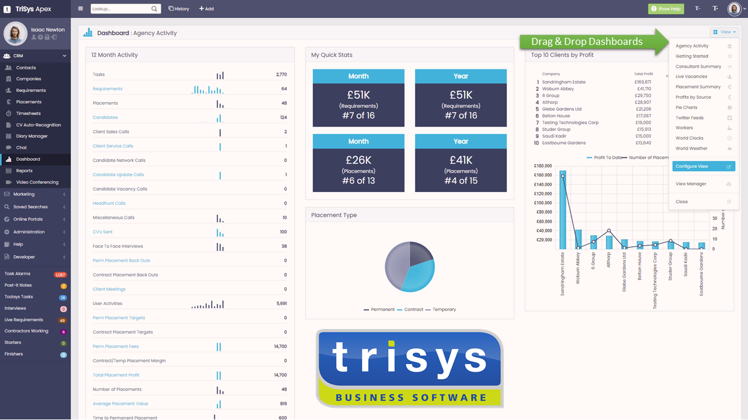Select Twitter Feeds in the View menu

[704, 118]
